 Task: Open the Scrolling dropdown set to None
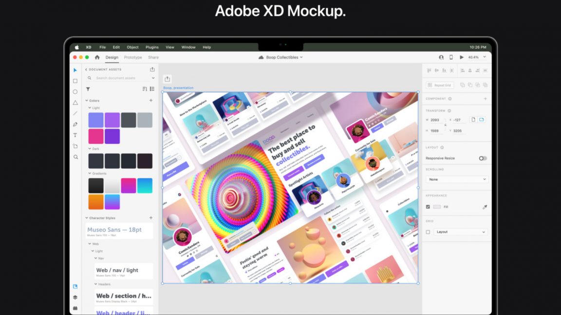tap(457, 179)
